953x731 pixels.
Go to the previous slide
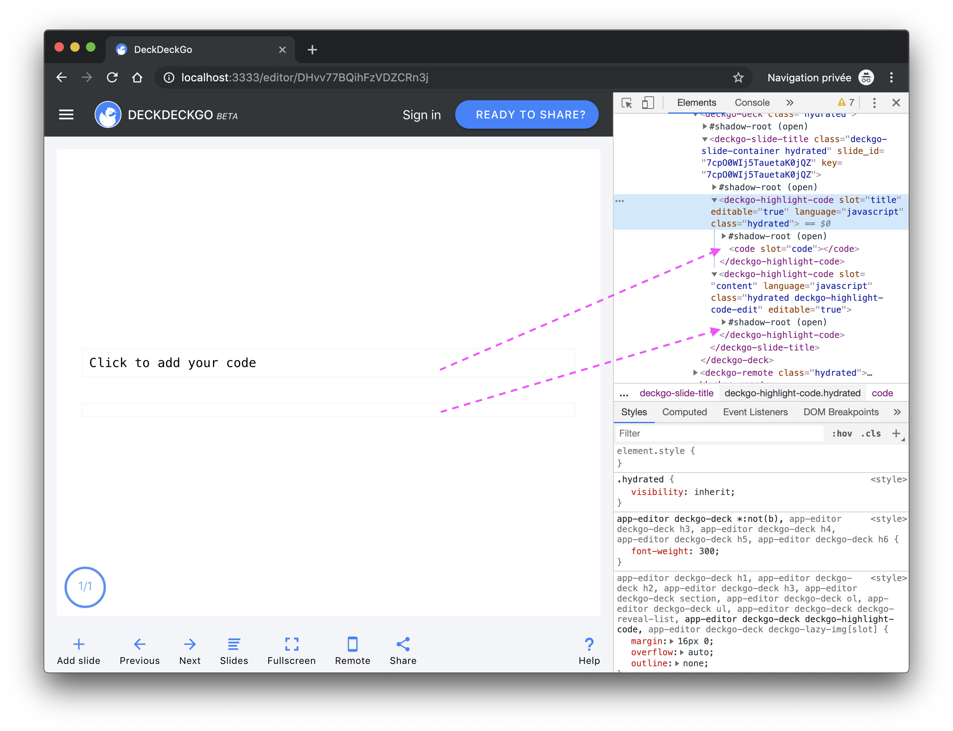click(x=139, y=650)
